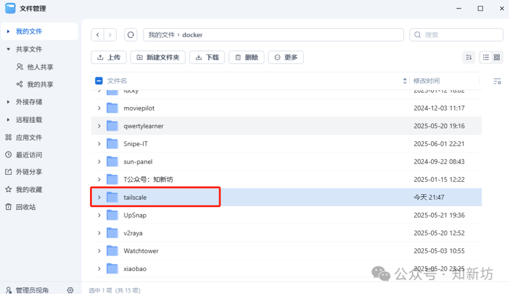The width and height of the screenshot is (509, 294).
Task: Switch to list view layout
Action: coord(486,57)
